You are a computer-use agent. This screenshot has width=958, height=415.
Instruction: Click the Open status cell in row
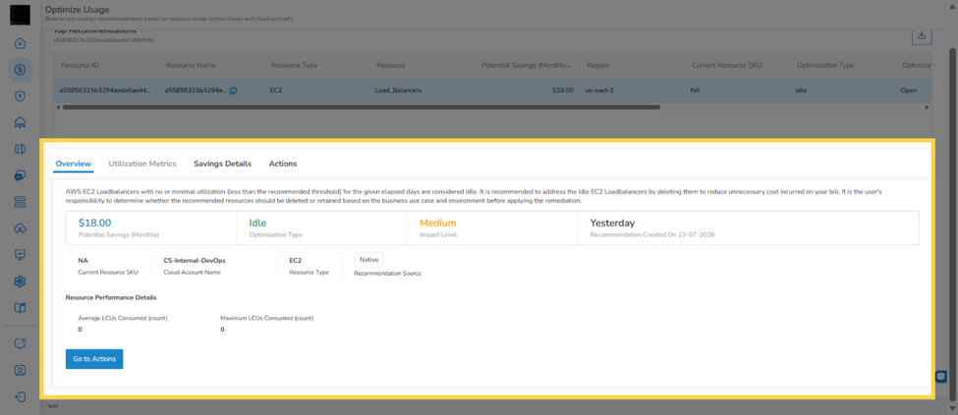(909, 90)
